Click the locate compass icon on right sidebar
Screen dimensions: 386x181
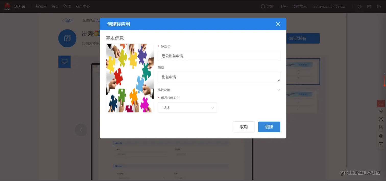coord(381,136)
